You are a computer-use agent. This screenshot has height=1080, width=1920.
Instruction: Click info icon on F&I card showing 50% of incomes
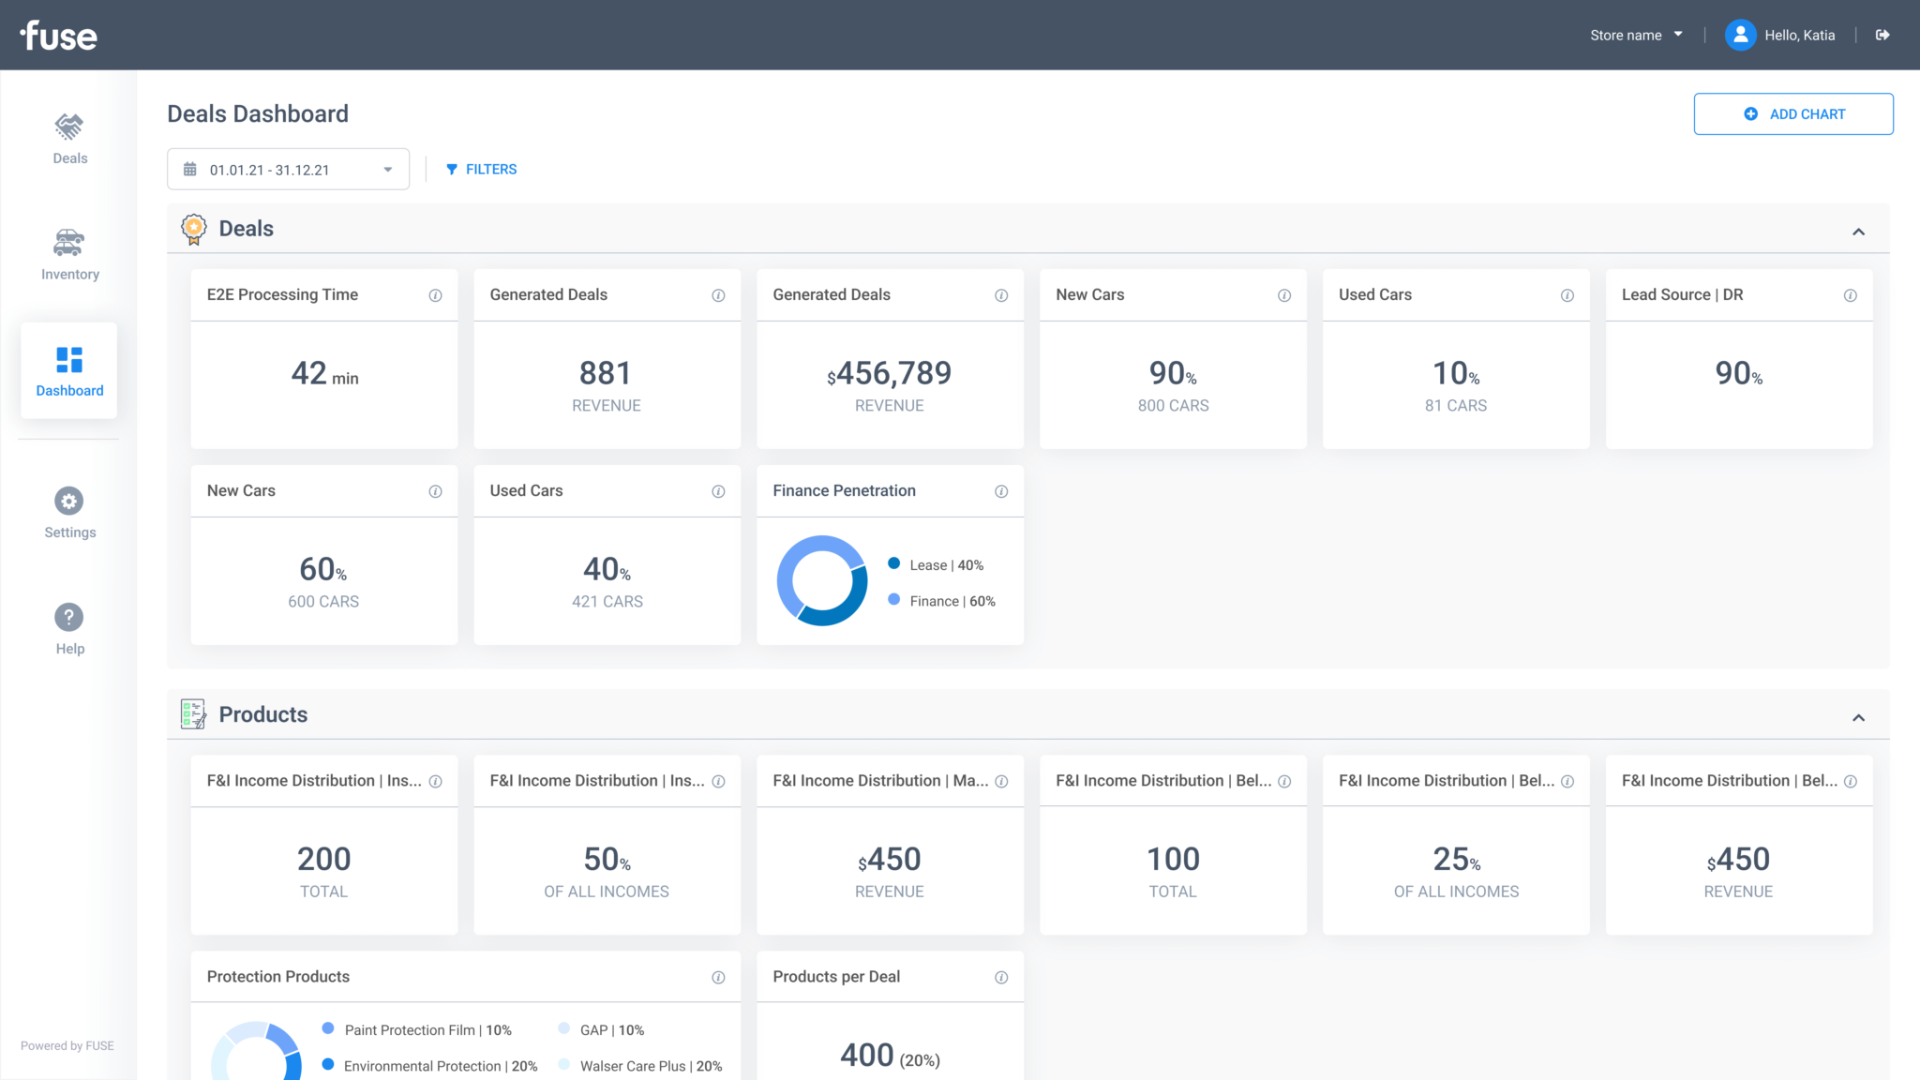coord(718,781)
